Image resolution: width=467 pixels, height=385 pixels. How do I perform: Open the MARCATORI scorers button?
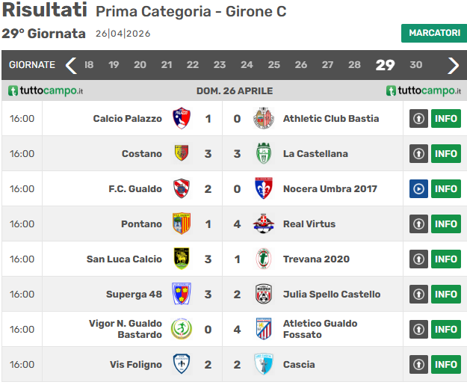(434, 33)
